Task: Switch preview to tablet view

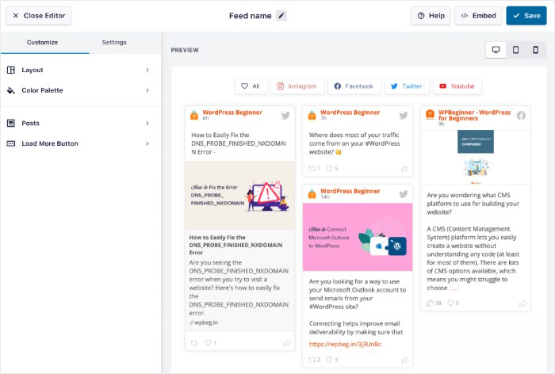Action: (x=515, y=50)
